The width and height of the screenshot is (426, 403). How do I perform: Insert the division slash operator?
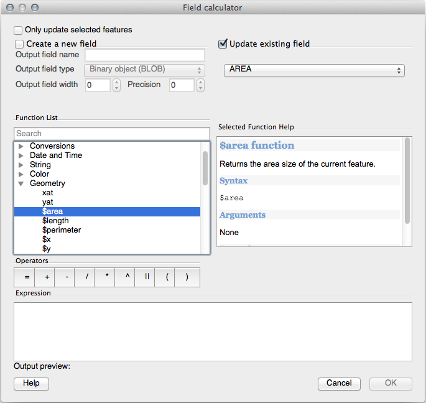coord(86,277)
